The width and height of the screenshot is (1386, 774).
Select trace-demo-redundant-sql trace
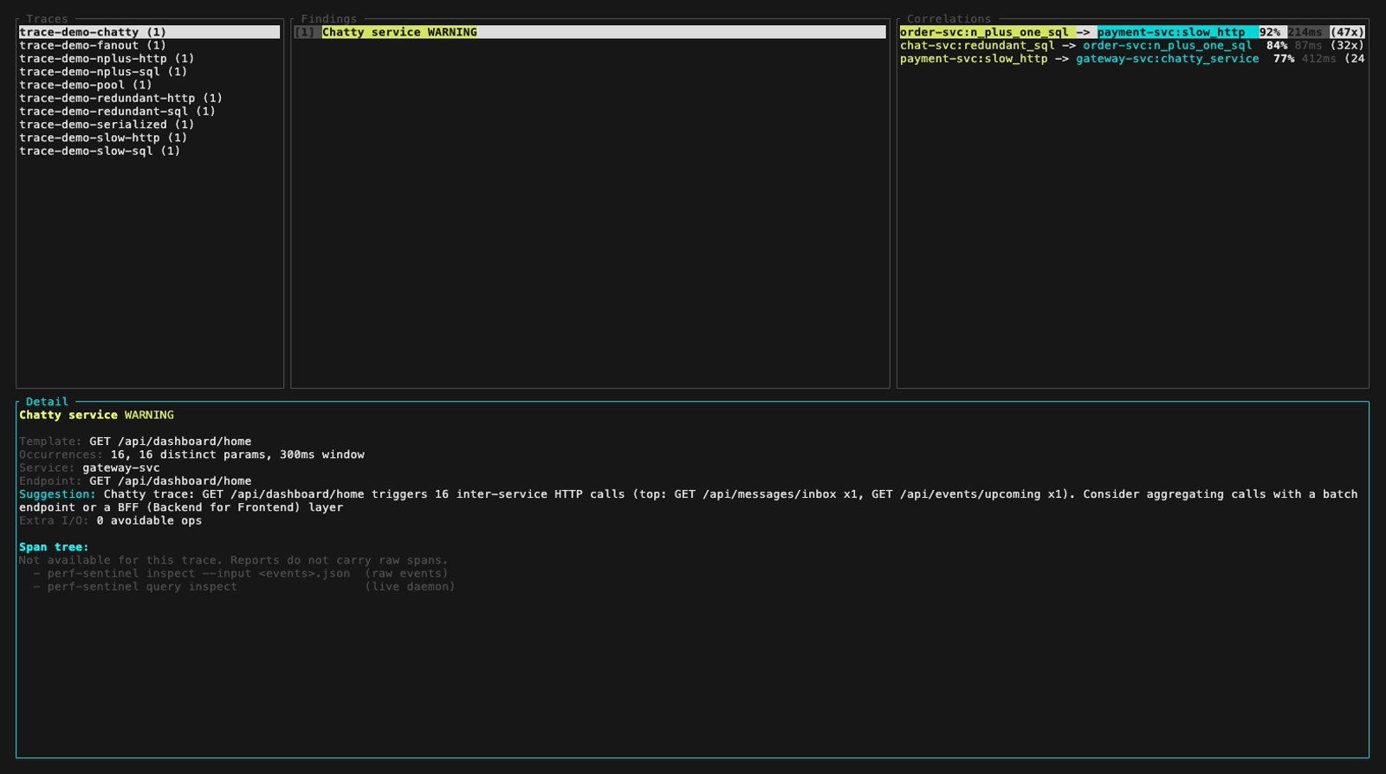117,111
